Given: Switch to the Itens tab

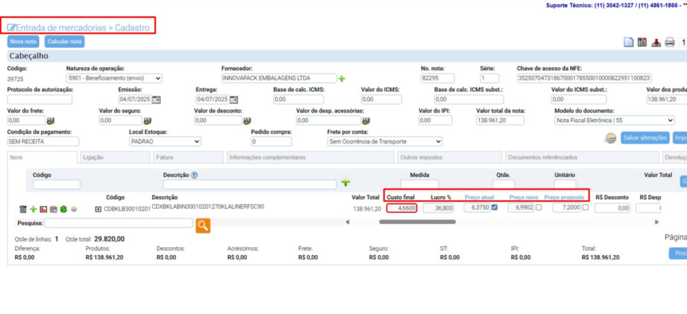Looking at the screenshot, I should pyautogui.click(x=42, y=157).
